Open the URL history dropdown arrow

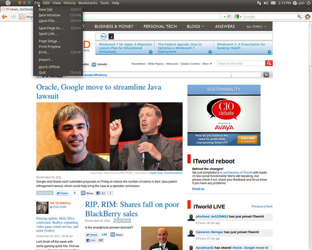pos(224,17)
